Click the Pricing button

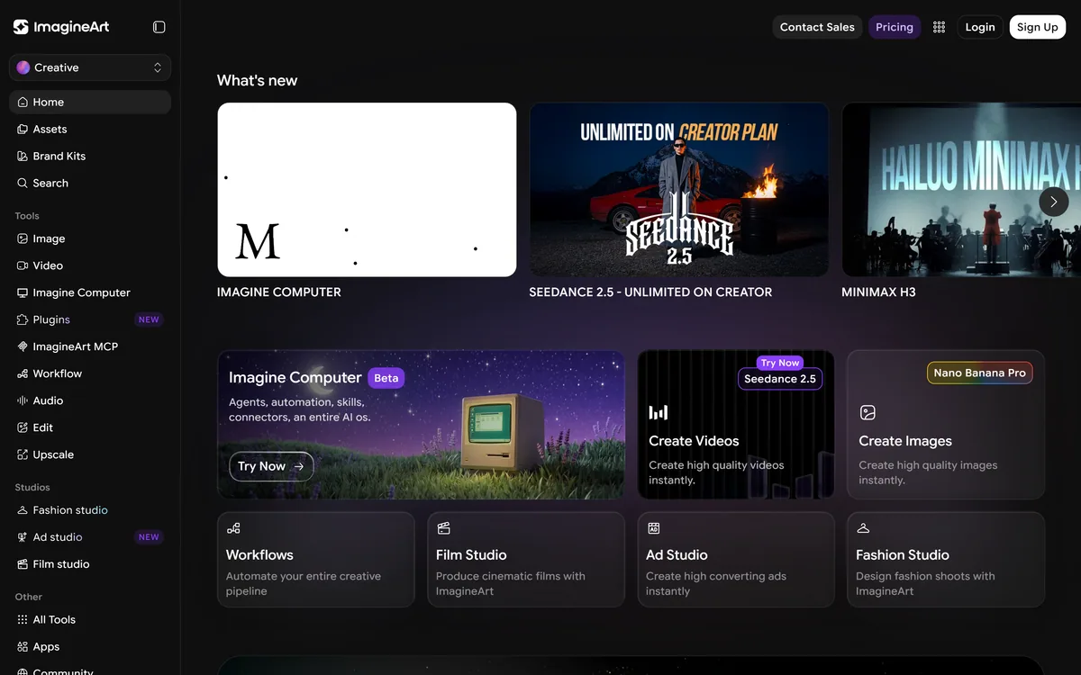tap(895, 27)
